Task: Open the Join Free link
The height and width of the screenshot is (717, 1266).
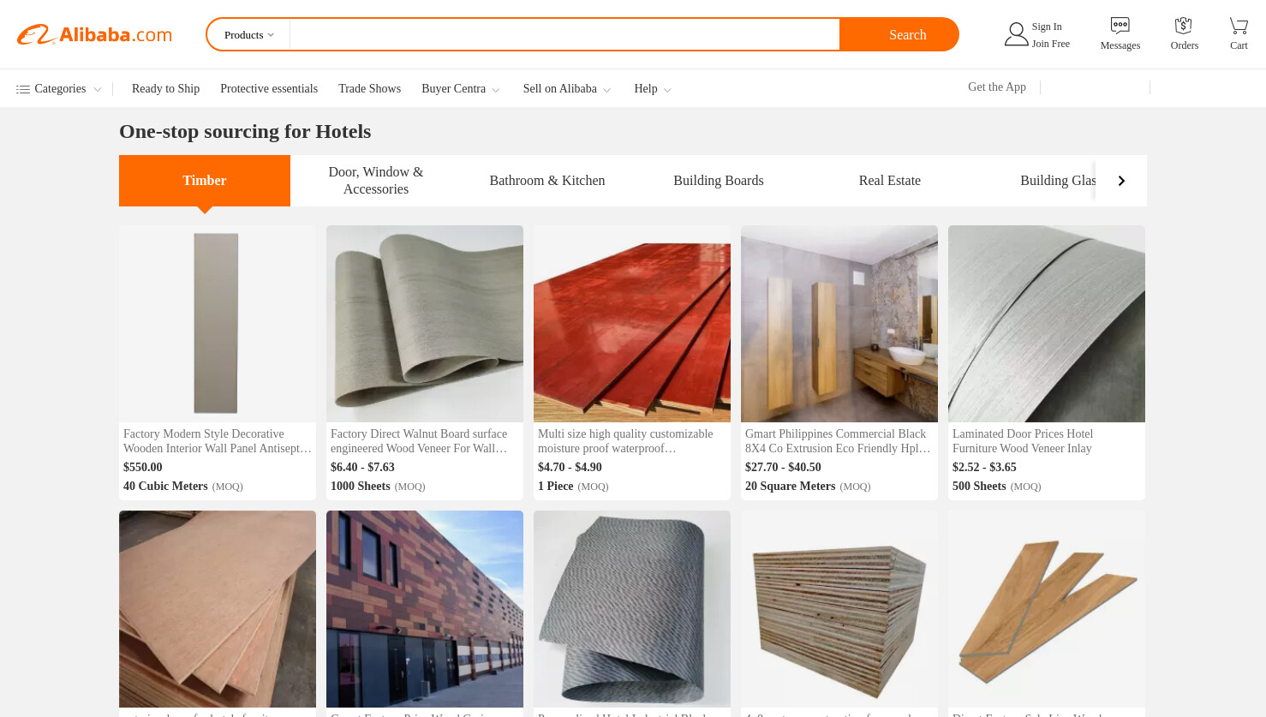Action: (x=1051, y=44)
